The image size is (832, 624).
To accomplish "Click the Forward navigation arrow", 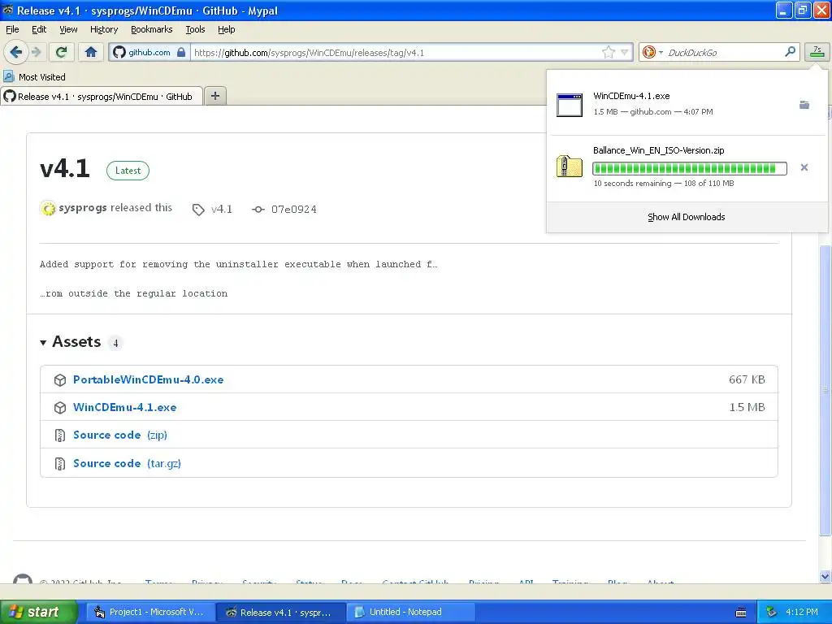I will click(37, 52).
